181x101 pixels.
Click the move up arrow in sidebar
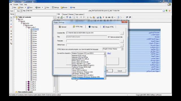click(x=11, y=31)
